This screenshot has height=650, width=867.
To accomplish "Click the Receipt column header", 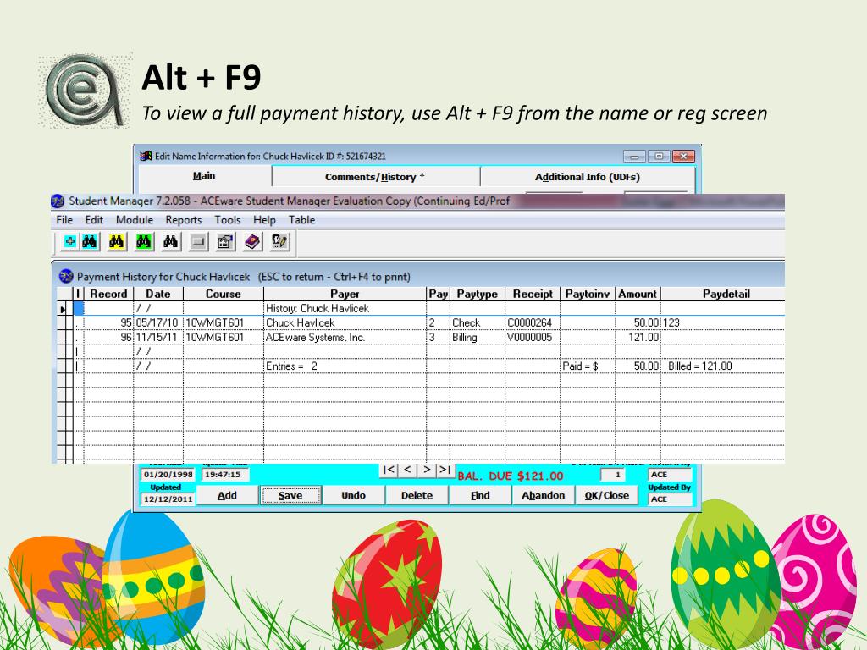I will point(533,294).
